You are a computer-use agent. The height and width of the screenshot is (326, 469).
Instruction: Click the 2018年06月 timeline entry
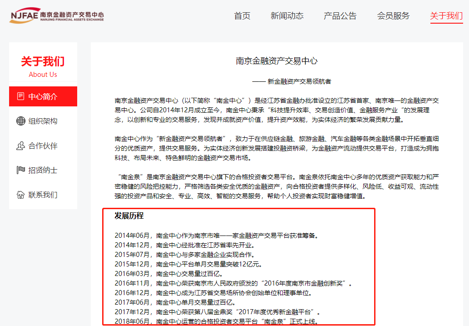click(x=217, y=322)
